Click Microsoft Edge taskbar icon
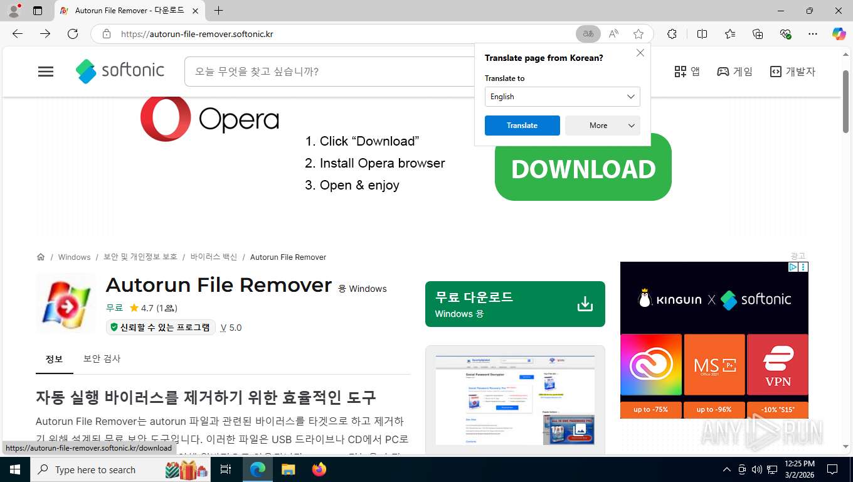The width and height of the screenshot is (853, 482). click(x=257, y=469)
